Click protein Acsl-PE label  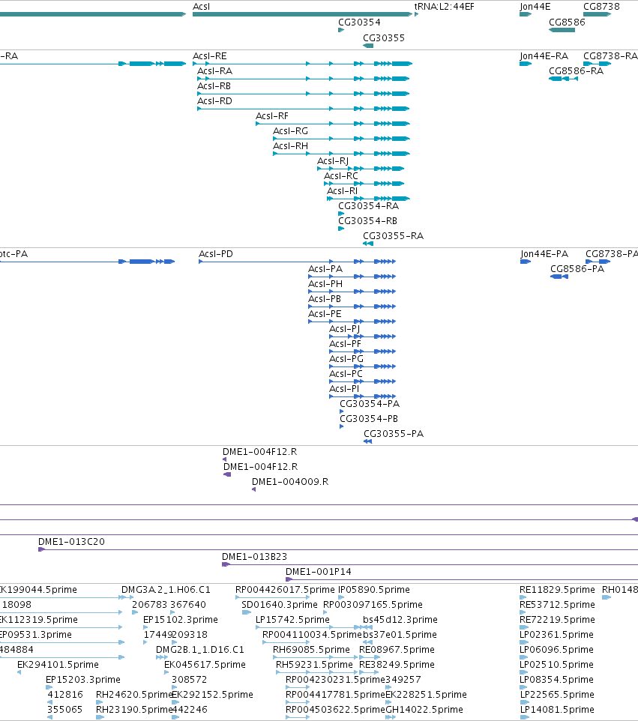point(325,313)
